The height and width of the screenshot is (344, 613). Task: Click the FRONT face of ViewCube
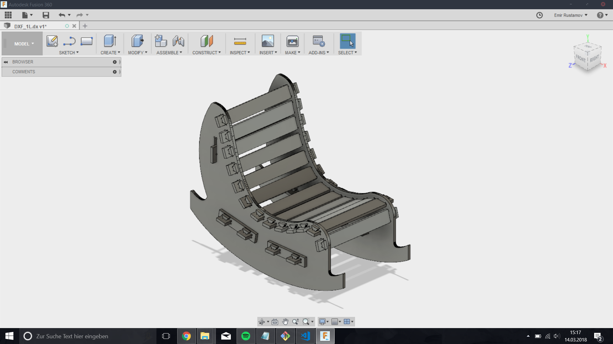(580, 59)
